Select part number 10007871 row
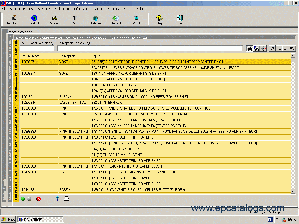This screenshot has height=224, width=299. coord(155,62)
